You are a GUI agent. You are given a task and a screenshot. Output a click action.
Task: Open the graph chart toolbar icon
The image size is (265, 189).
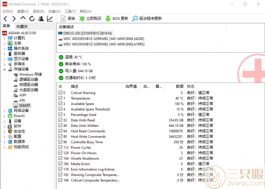tap(50, 19)
